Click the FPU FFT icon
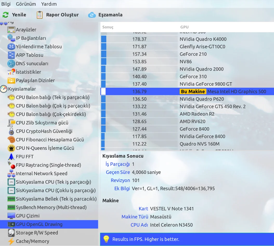 11,156
